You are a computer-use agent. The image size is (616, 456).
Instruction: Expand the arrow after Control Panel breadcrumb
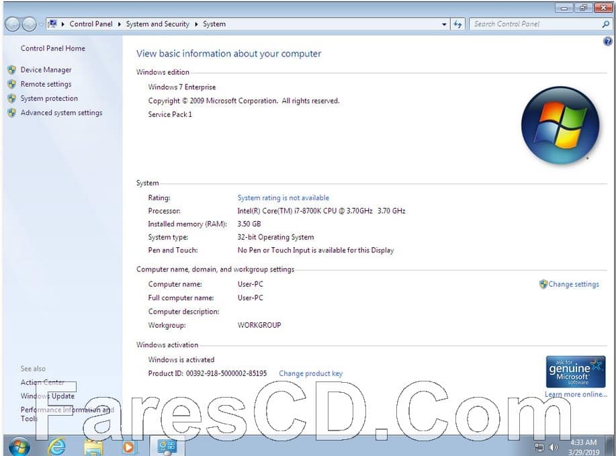coord(119,24)
